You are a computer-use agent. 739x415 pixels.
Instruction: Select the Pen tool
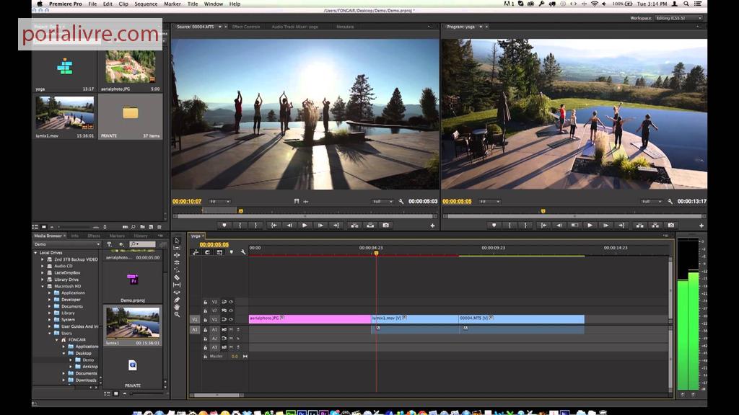[178, 300]
